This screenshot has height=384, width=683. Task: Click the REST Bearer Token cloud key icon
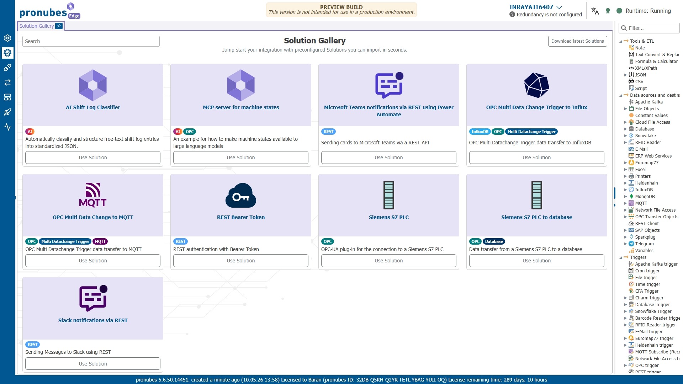point(241,195)
